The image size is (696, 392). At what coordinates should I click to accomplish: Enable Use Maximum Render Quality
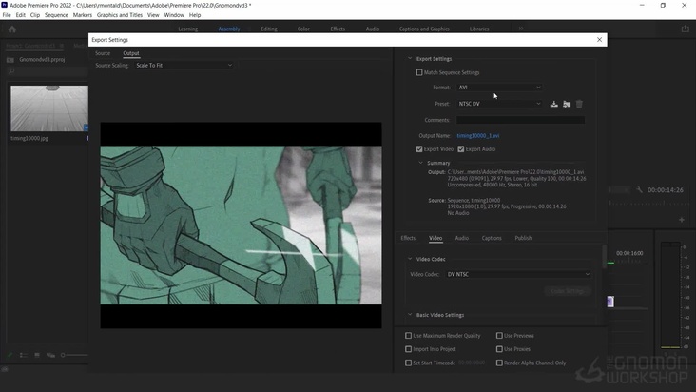[x=408, y=336]
